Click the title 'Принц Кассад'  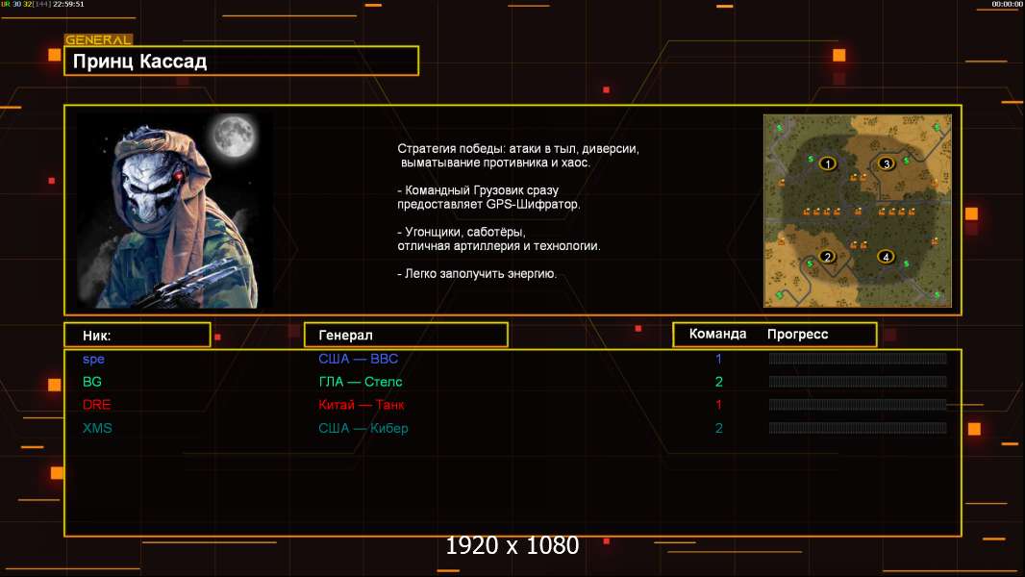139,62
